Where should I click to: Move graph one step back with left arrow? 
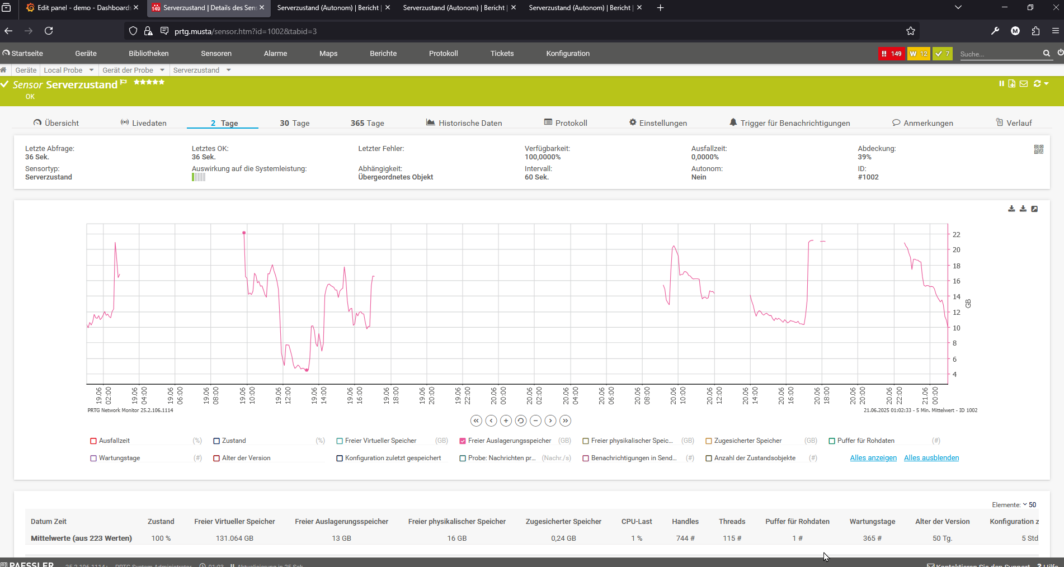[491, 420]
